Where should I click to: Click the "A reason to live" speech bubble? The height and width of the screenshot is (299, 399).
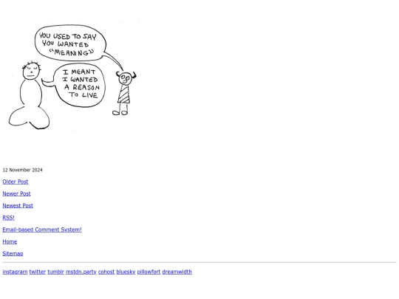point(79,84)
